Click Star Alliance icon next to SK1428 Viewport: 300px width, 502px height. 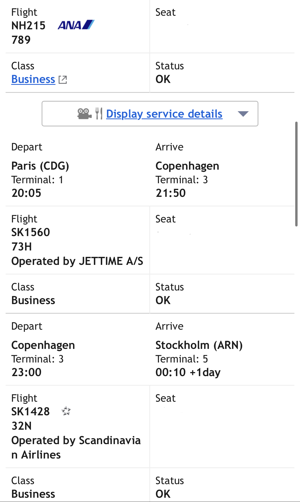[x=66, y=411]
